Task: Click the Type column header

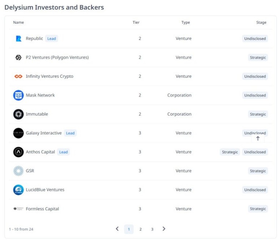Action: [185, 22]
